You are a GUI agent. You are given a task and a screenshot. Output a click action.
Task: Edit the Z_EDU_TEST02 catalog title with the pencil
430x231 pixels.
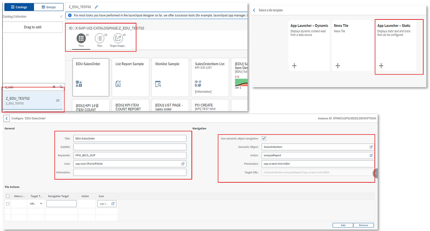tap(97, 7)
